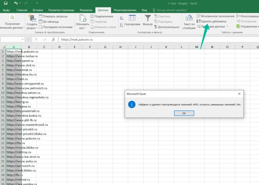The image size is (259, 185).
Task: Click Дополнительно filter options
Action: [x=166, y=27]
